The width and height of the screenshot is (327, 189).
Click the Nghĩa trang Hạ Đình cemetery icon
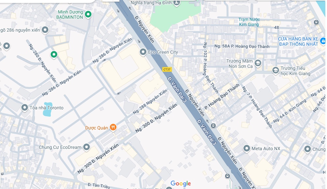177,3
